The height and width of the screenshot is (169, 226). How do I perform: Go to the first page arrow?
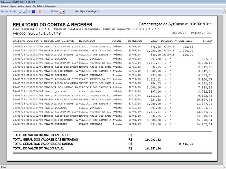pyautogui.click(x=2, y=11)
